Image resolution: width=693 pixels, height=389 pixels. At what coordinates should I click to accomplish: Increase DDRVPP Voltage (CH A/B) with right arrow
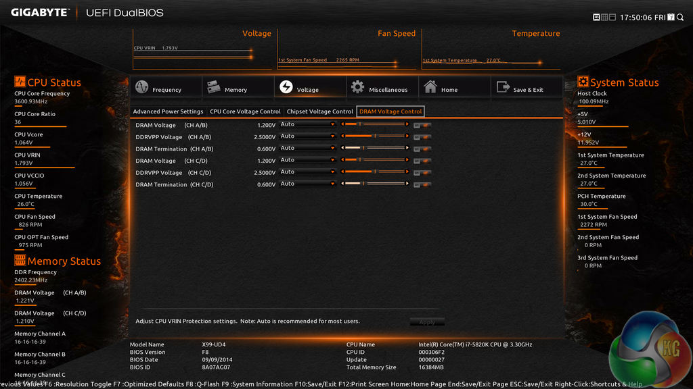[407, 136]
